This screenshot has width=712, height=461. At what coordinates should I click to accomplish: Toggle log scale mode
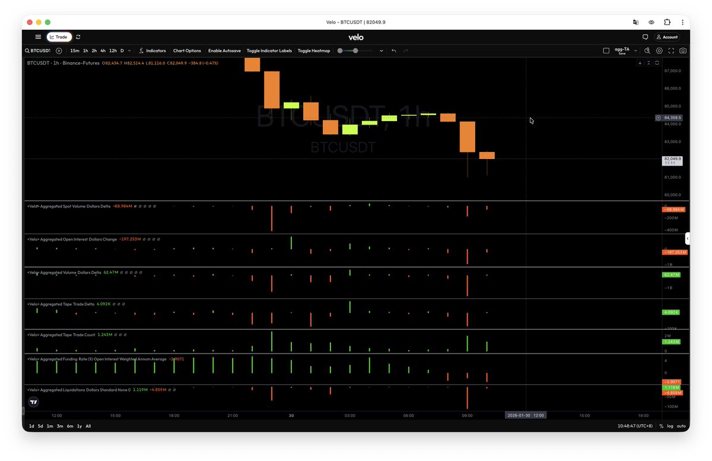(670, 426)
